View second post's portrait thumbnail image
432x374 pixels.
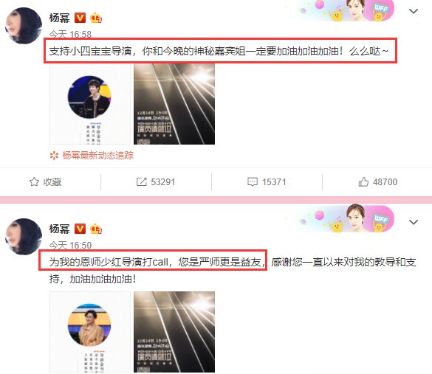(90, 332)
